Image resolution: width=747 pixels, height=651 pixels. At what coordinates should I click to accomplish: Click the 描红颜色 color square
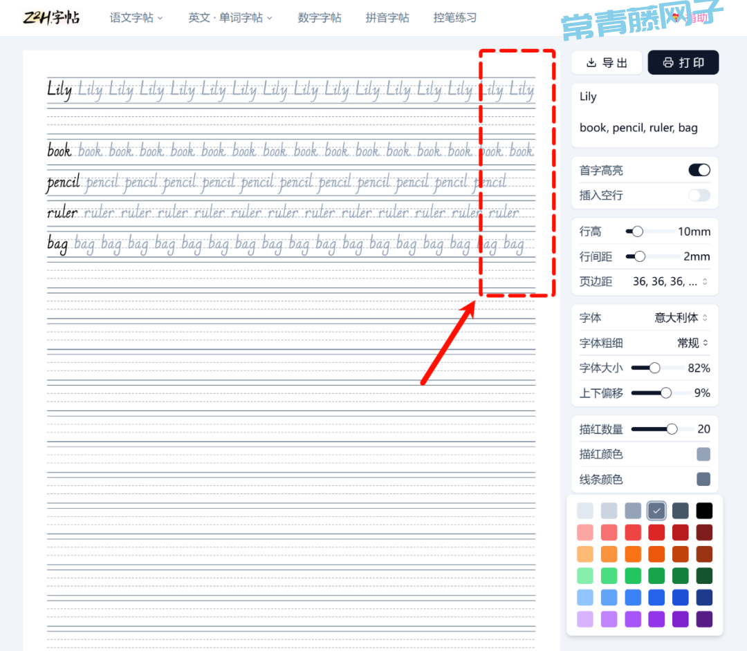point(703,454)
